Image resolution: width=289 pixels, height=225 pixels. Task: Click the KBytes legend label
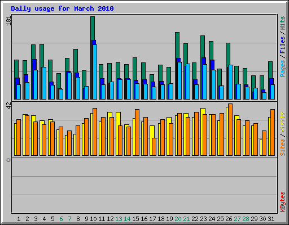tap(283, 202)
